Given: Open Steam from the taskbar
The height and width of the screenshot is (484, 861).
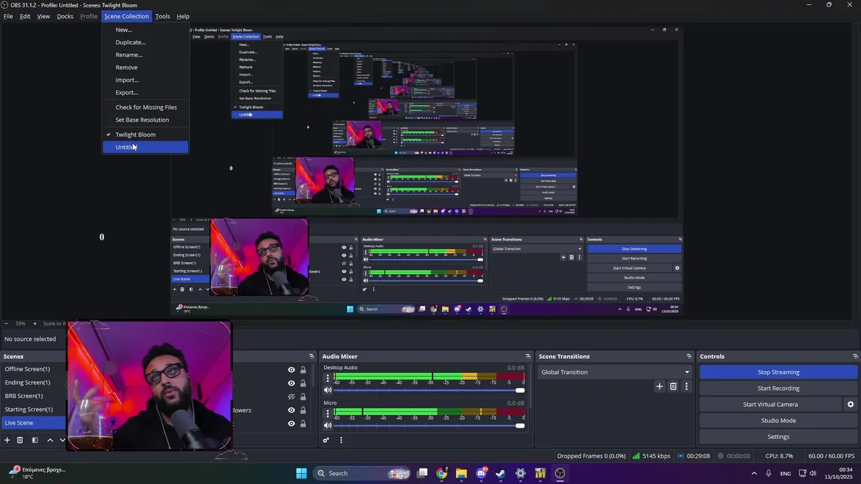Looking at the screenshot, I should [x=500, y=473].
